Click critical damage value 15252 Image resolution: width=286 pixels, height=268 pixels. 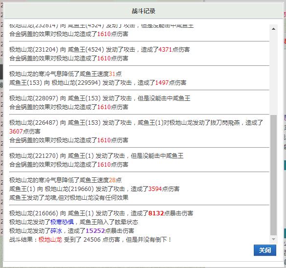pos(95,231)
